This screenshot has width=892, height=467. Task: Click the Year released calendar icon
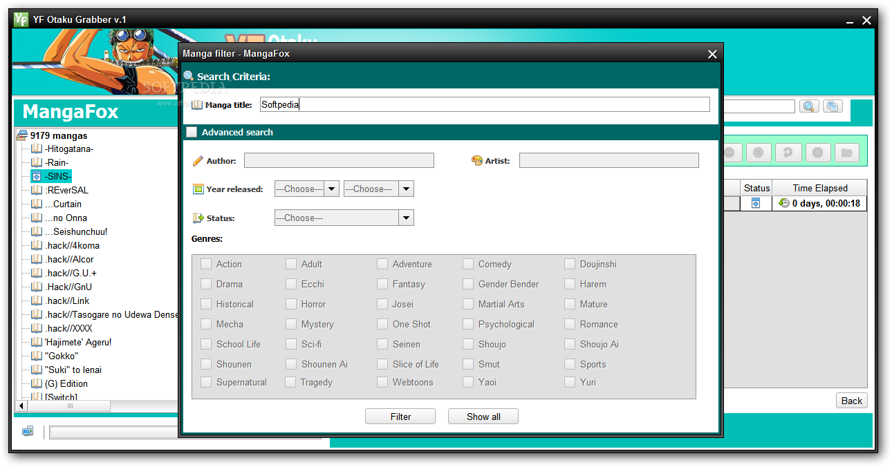[x=198, y=189]
